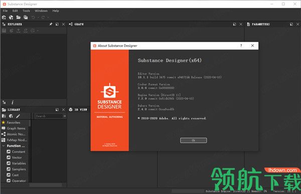Screen dimensions: 301x194
Task: Close the Parameters panel
Action: [x=297, y=24]
